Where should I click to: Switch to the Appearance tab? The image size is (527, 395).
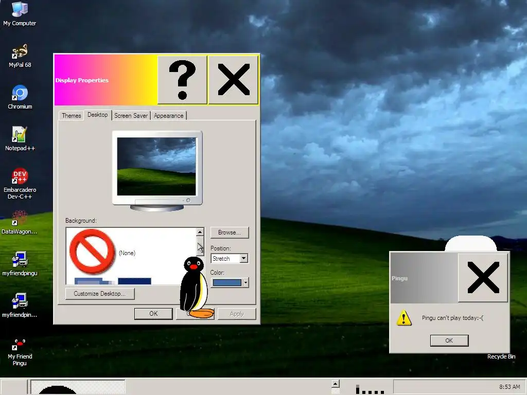tap(168, 116)
